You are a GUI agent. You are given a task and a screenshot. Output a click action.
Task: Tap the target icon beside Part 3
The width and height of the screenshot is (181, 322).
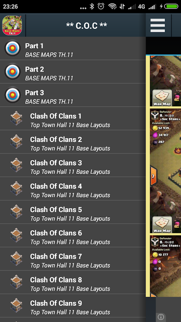12,95
